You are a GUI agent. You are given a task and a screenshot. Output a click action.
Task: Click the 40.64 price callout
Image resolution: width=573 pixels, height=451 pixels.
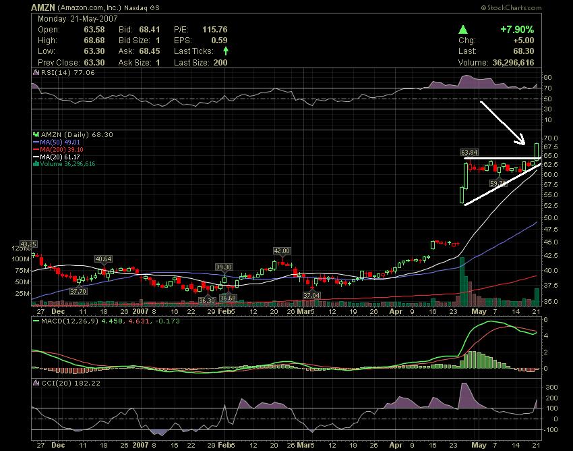(103, 259)
